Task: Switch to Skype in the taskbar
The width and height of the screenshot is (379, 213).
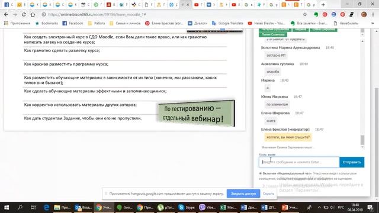Action: coord(187,208)
